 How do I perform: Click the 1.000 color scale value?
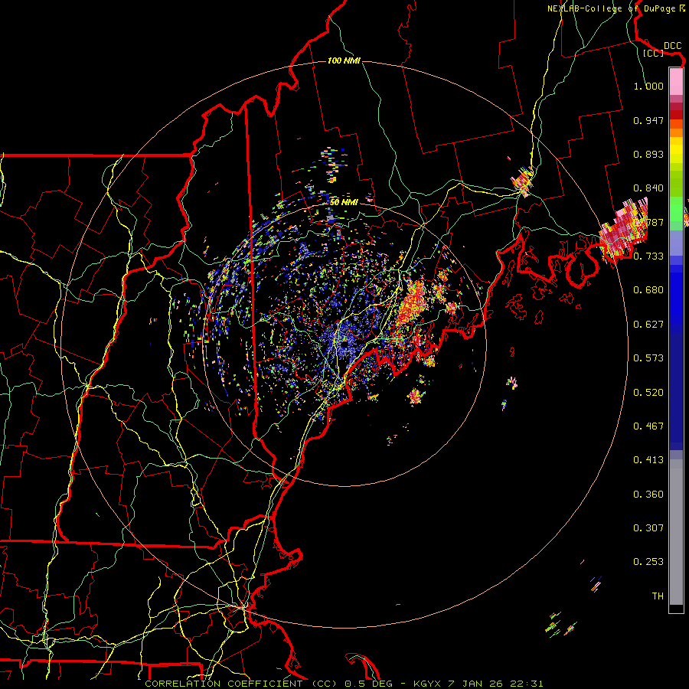(x=648, y=86)
